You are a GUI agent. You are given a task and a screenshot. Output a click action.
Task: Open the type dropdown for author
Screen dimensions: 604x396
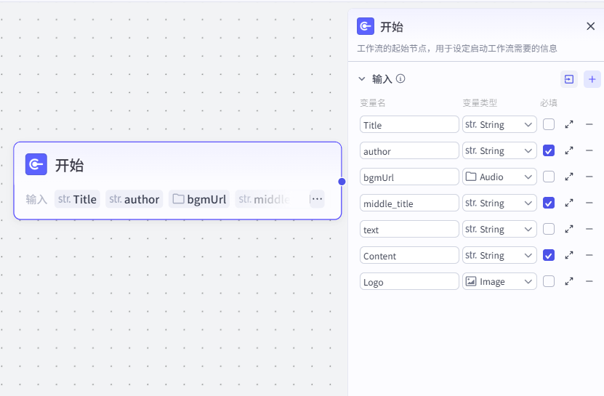(499, 150)
